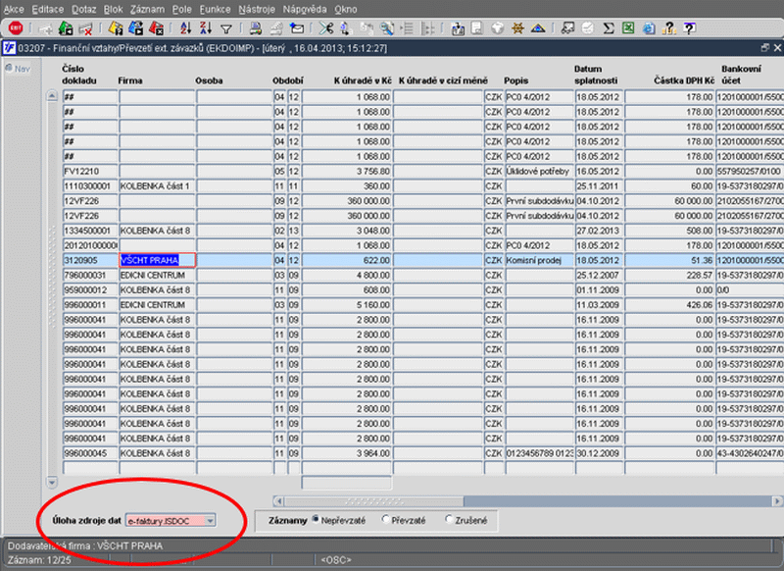Sort descending with the Z-A icon
This screenshot has width=784, height=571.
click(x=206, y=28)
